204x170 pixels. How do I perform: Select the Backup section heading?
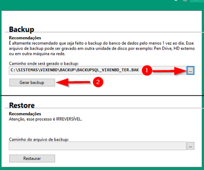[x=22, y=29]
